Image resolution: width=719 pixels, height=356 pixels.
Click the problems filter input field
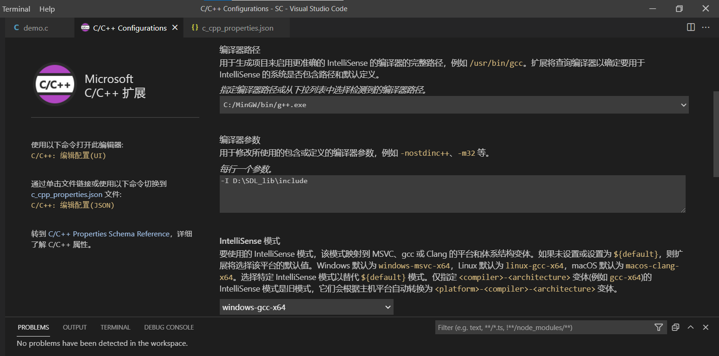click(x=543, y=327)
